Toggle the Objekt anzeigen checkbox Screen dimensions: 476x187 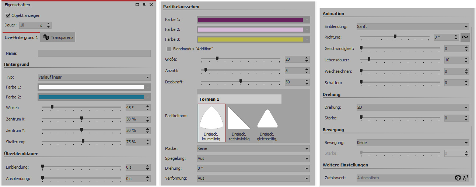pyautogui.click(x=8, y=15)
